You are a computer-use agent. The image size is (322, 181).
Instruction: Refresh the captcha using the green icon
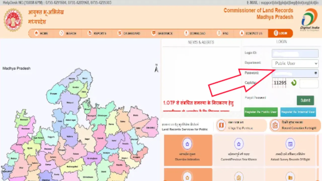294,83
